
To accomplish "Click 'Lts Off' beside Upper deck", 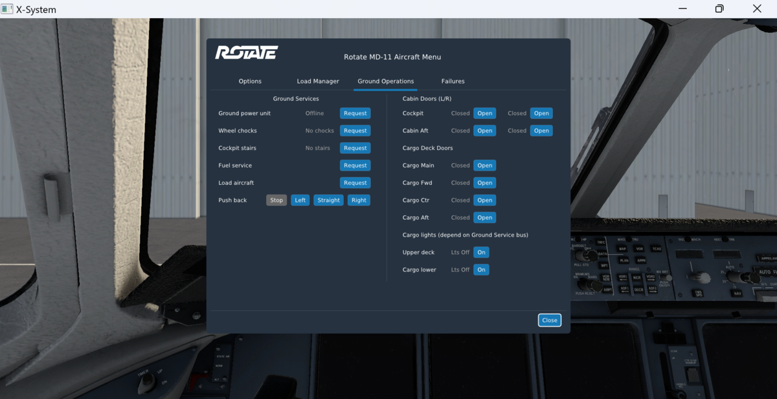I will click(460, 252).
